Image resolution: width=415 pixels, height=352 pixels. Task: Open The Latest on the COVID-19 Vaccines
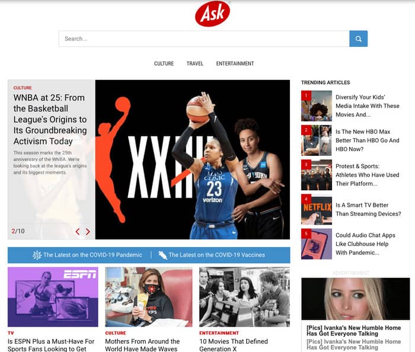pos(216,255)
